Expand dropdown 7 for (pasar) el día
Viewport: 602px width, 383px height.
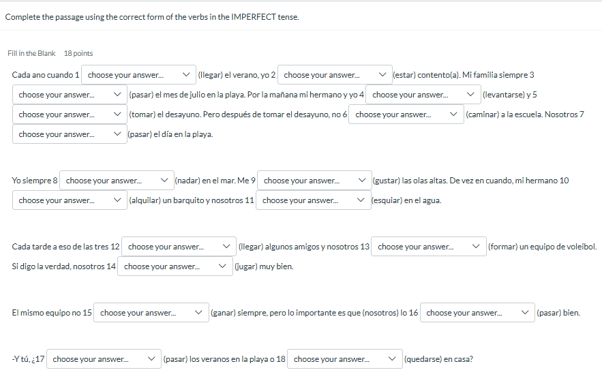click(70, 134)
